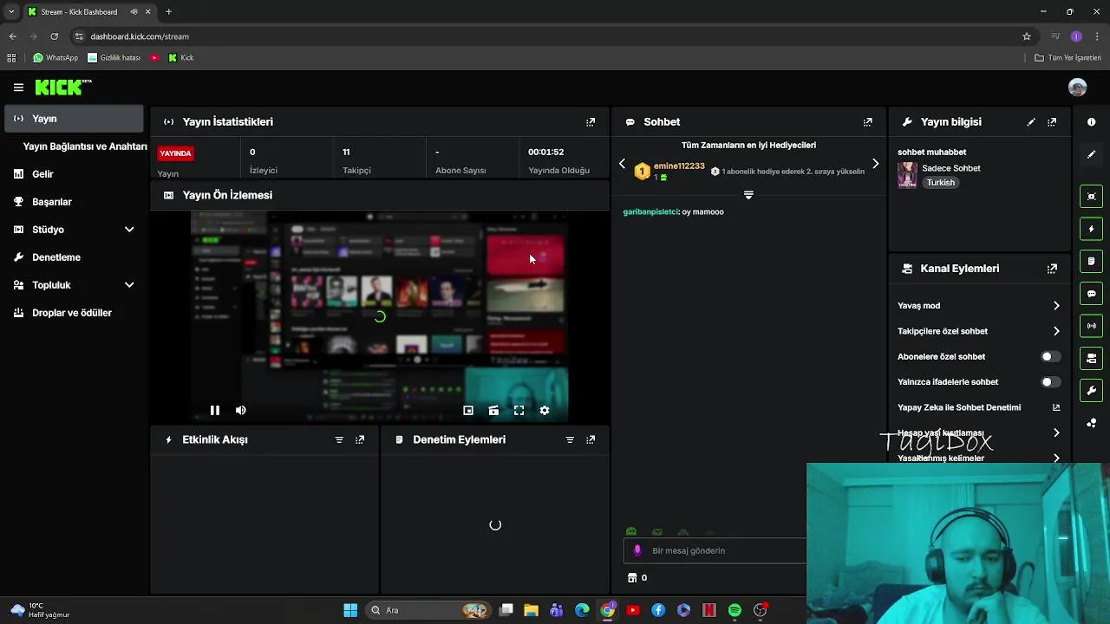Expand Yavaş mod options
The height and width of the screenshot is (624, 1110).
pos(1056,306)
